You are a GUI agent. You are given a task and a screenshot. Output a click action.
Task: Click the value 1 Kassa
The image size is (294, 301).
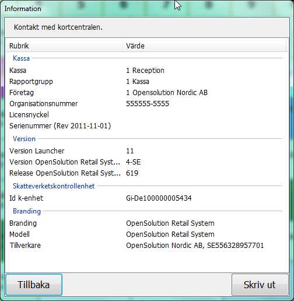tap(138, 82)
